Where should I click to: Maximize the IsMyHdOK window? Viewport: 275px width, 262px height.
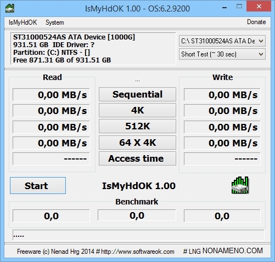click(239, 7)
